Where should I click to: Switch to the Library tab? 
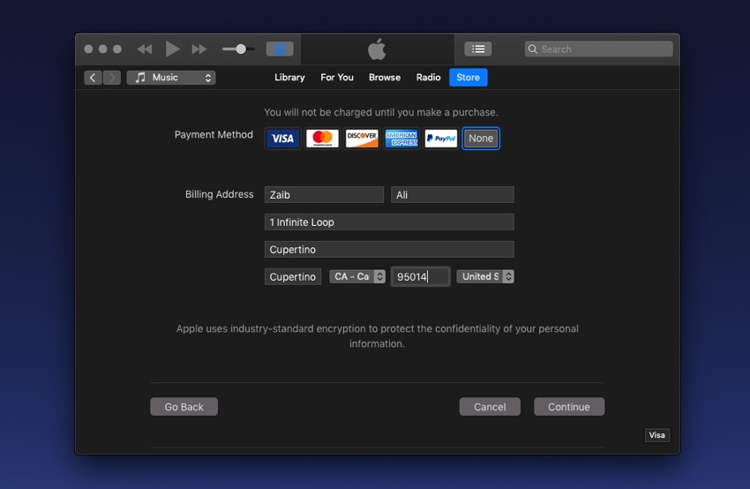pos(289,78)
